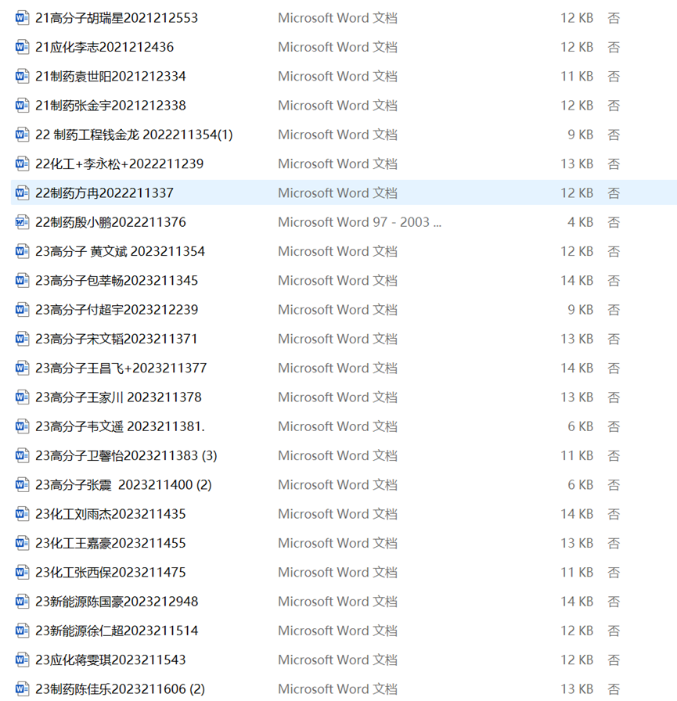Click file name 23高分子 黄文斌 2023211354
Viewport: 677px width, 701px height.
coord(120,251)
